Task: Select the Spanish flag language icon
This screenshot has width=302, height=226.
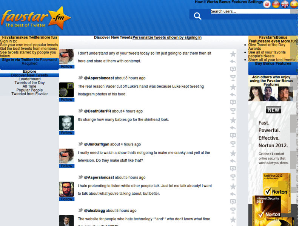Action: pyautogui.click(x=294, y=4)
